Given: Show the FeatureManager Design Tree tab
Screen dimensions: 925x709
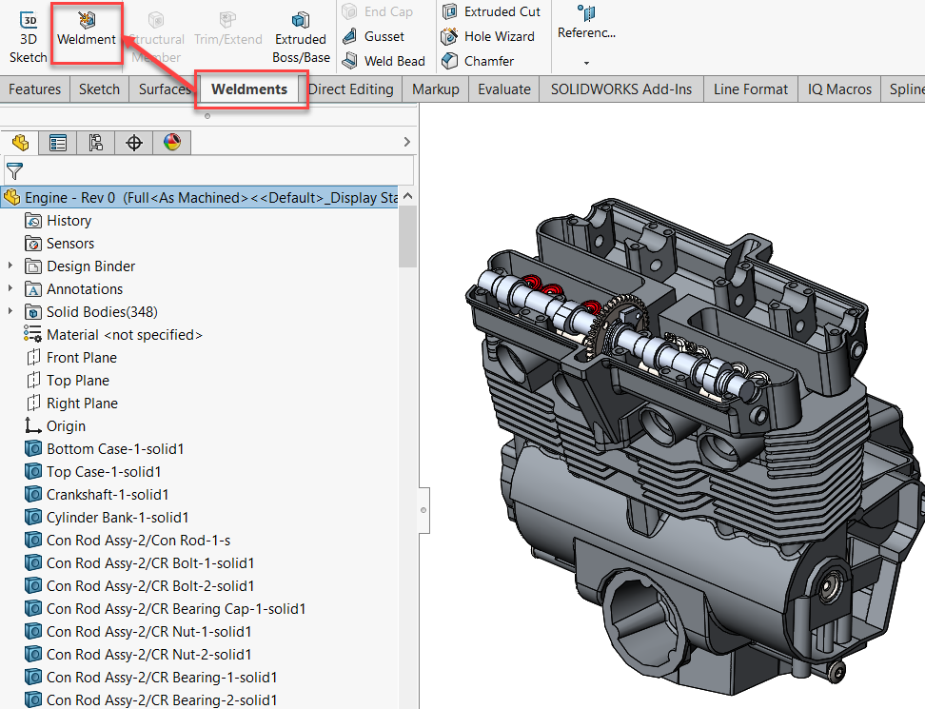Looking at the screenshot, I should [20, 143].
